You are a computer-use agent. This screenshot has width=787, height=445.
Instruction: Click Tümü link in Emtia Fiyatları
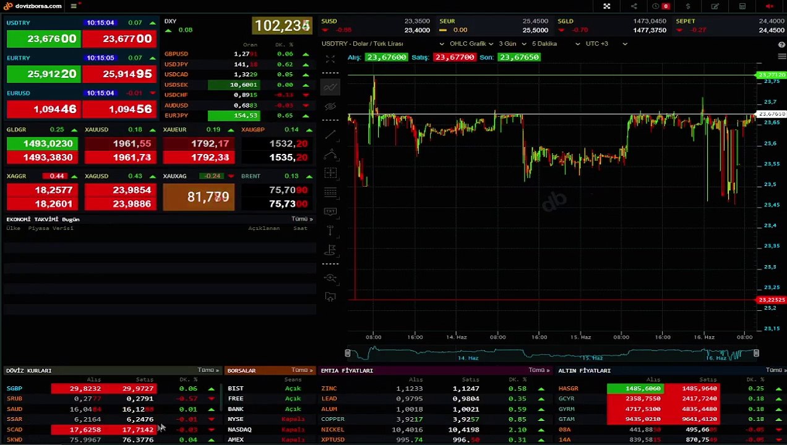tap(539, 370)
